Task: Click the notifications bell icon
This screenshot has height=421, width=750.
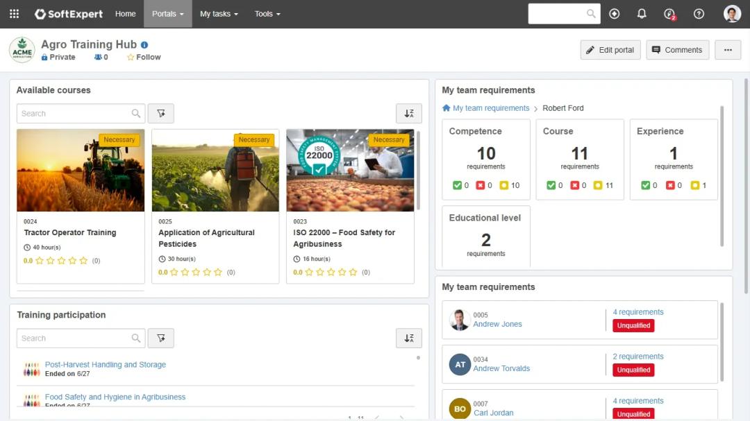Action: point(642,14)
